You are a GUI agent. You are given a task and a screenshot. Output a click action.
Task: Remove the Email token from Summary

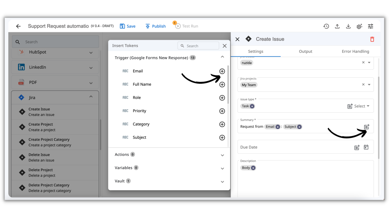click(277, 127)
